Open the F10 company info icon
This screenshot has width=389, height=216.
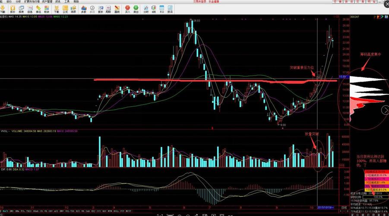[x=162, y=10]
